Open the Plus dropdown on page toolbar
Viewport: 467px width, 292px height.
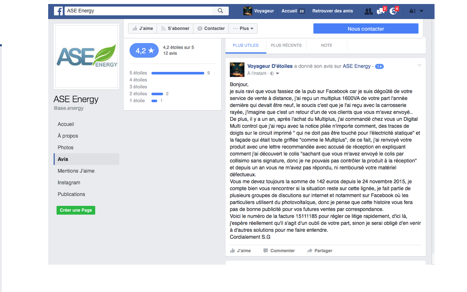click(x=243, y=28)
